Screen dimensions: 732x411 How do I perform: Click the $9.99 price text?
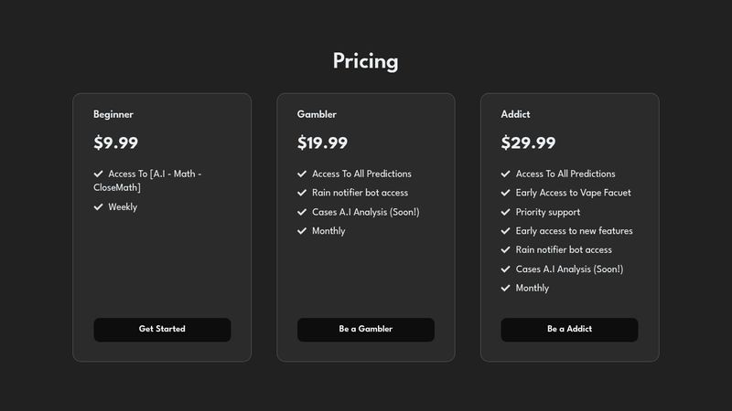coord(115,142)
